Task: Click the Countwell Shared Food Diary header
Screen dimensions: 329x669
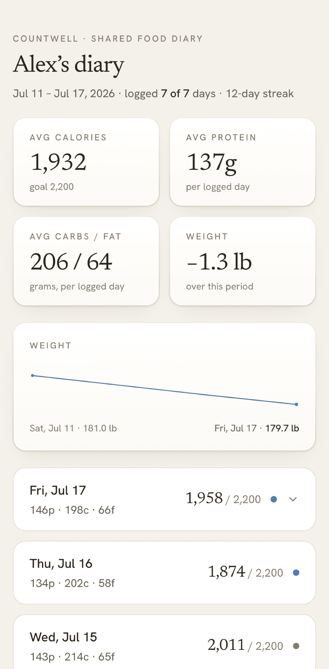Action: click(x=108, y=39)
